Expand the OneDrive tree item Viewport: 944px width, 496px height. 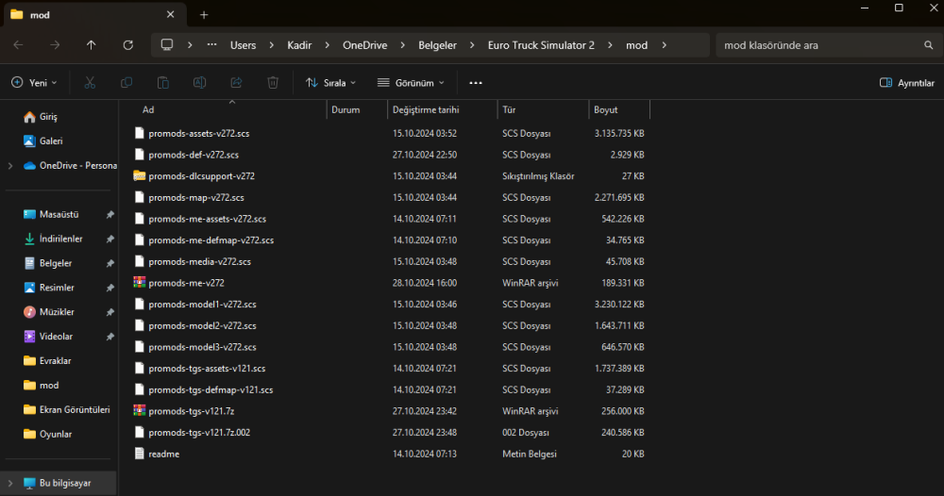(10, 166)
